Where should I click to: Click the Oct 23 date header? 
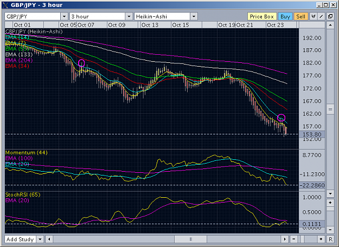click(x=275, y=25)
